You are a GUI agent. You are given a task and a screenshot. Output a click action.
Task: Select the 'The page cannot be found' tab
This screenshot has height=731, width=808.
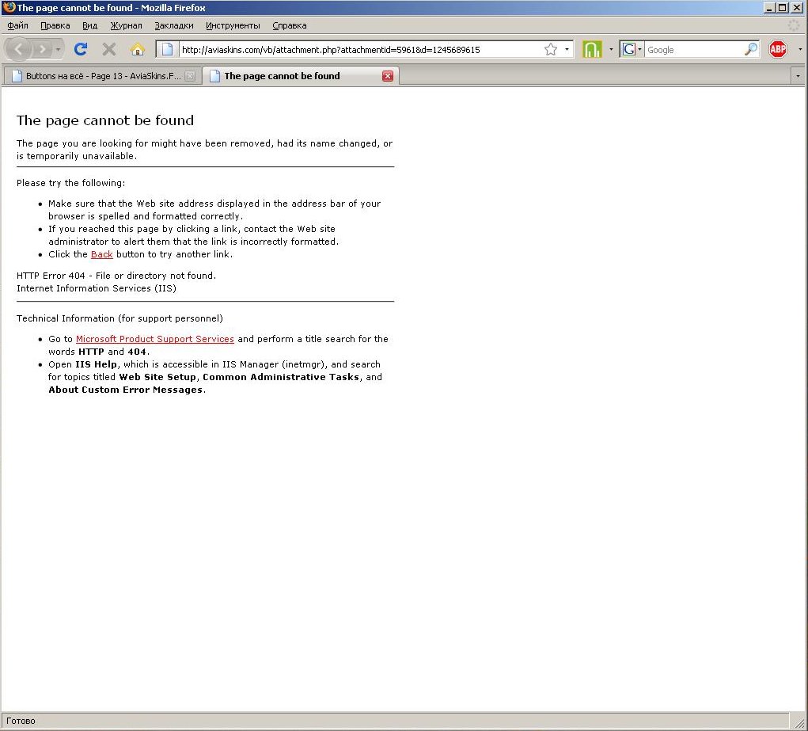pyautogui.click(x=301, y=76)
